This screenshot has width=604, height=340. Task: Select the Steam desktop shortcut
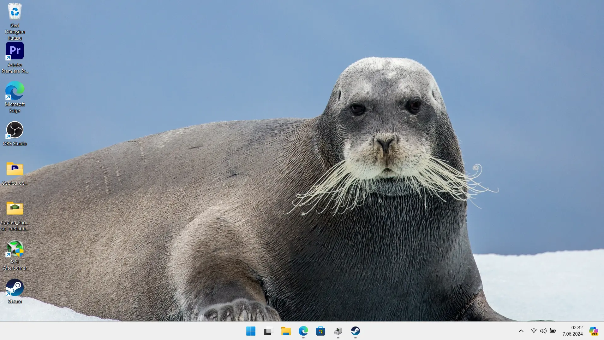(15, 291)
